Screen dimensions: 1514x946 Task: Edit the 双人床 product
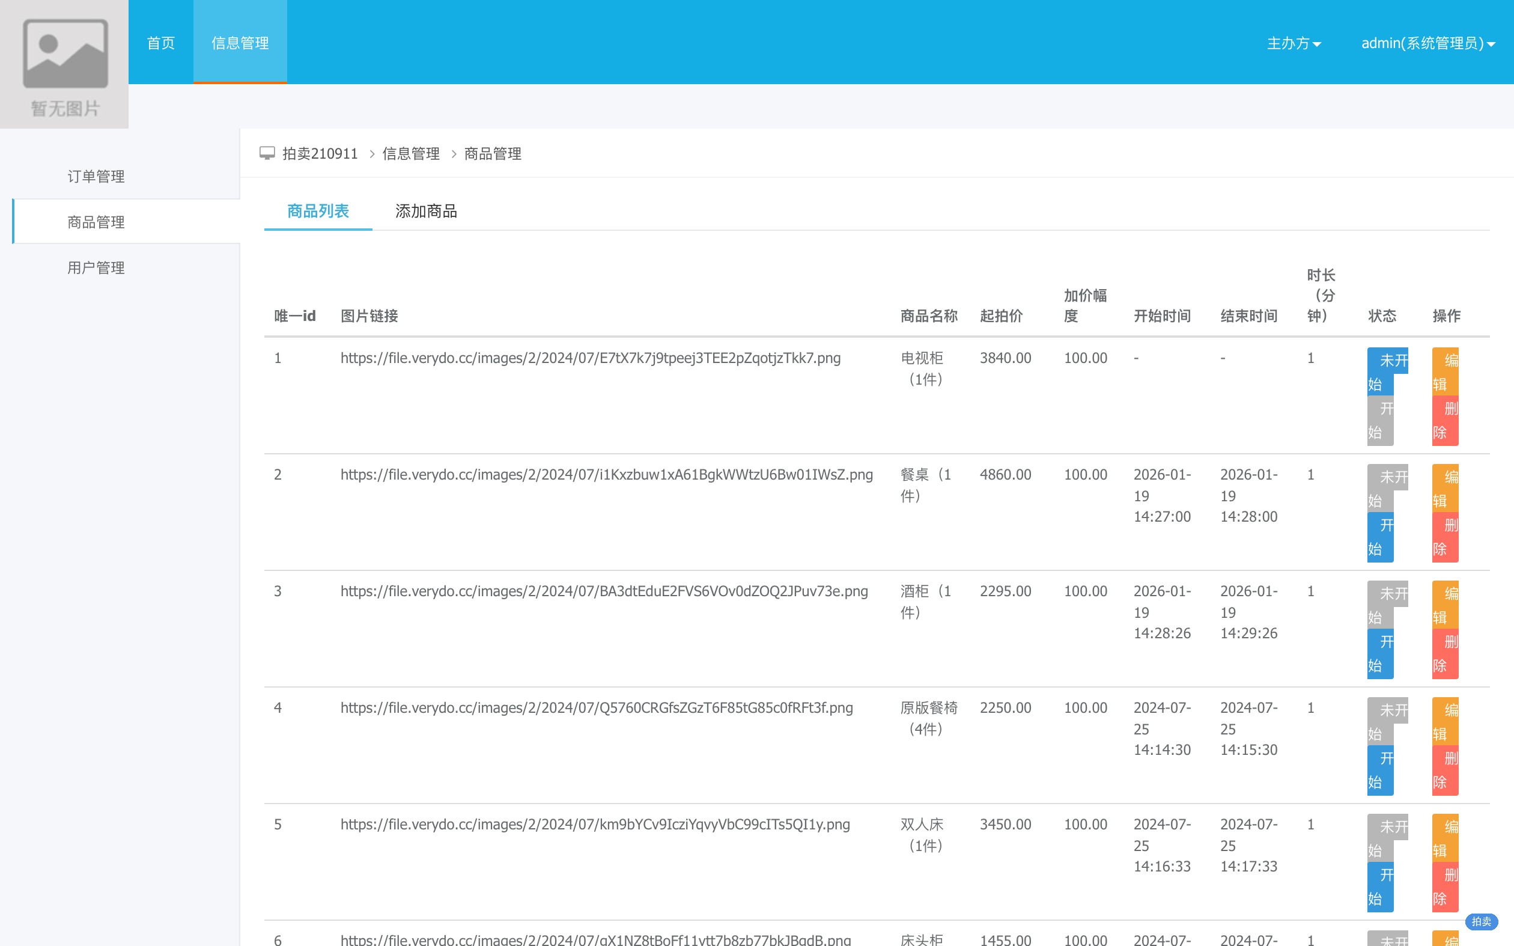(1446, 838)
